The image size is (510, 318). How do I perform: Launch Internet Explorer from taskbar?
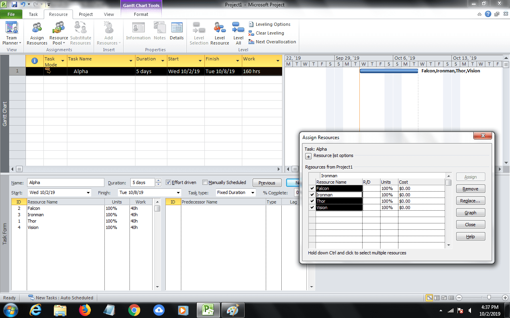tap(36, 310)
